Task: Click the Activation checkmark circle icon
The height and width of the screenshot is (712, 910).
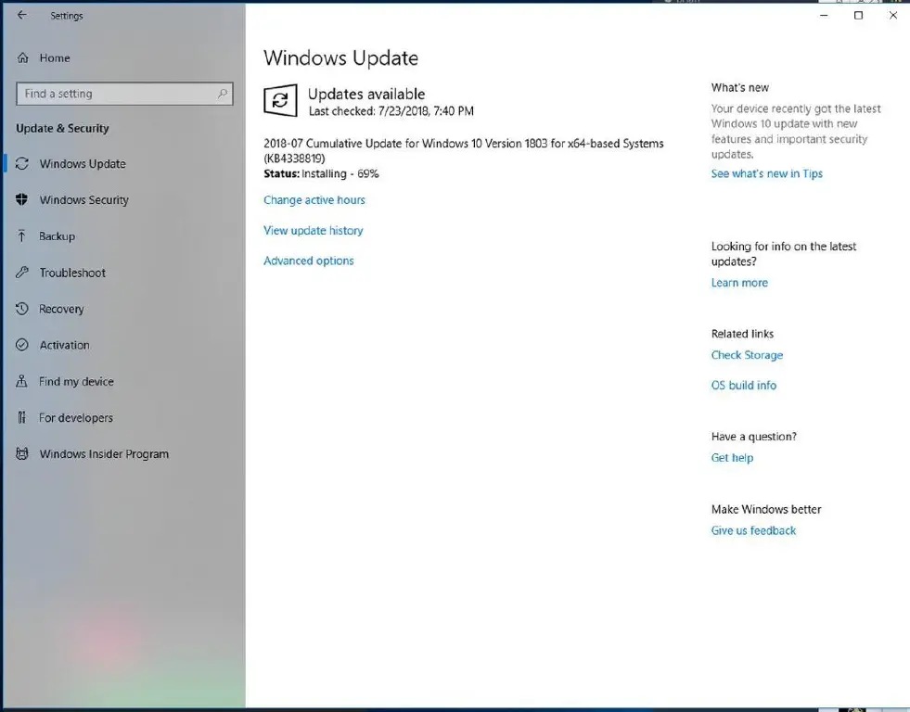Action: click(22, 345)
